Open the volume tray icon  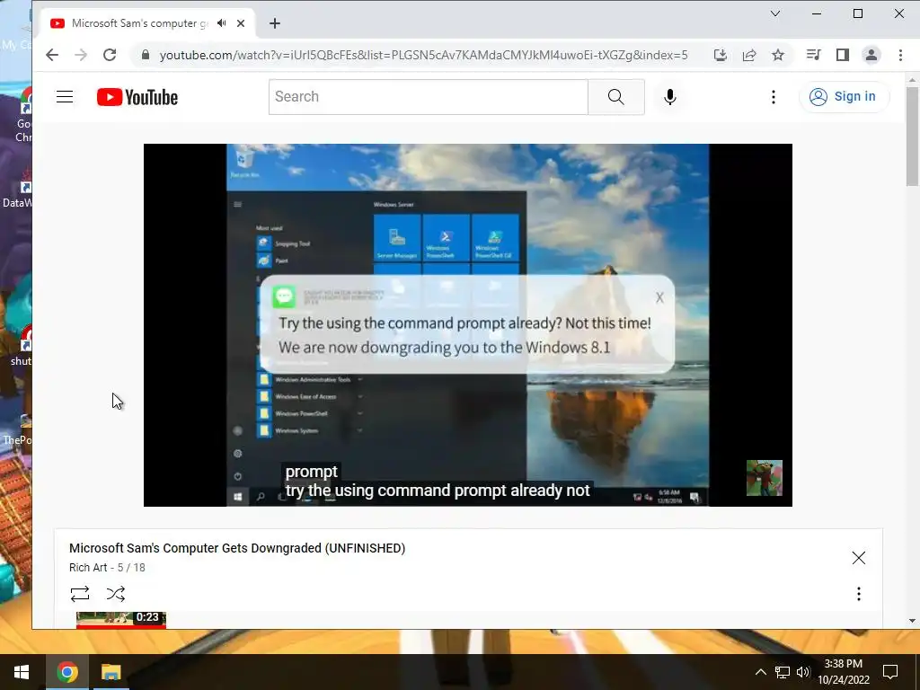(x=803, y=672)
